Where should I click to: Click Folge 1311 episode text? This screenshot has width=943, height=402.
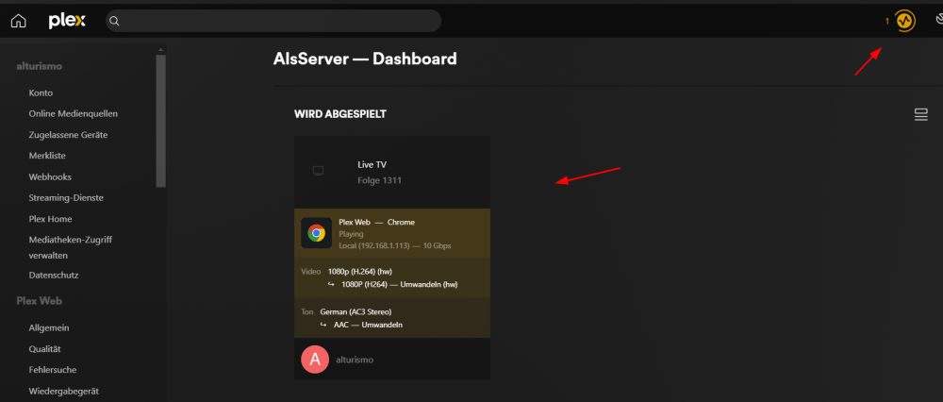pyautogui.click(x=379, y=180)
